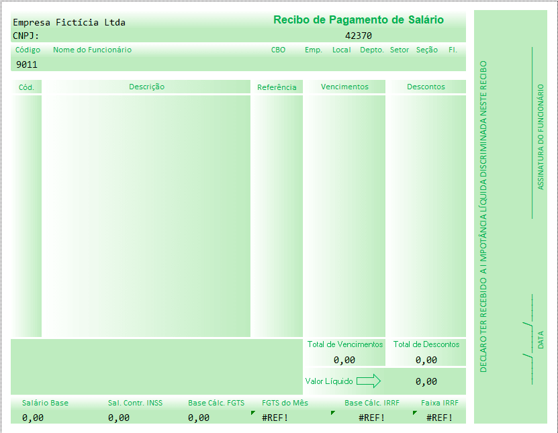Select the Fl. header label

(453, 50)
